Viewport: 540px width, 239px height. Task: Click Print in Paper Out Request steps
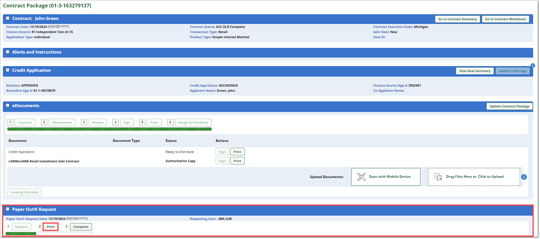coord(51,227)
